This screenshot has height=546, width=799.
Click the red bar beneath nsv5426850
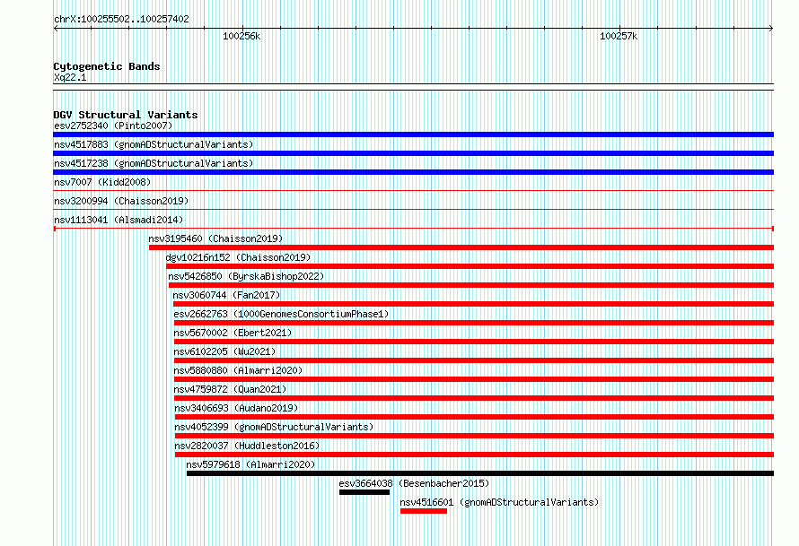pos(470,285)
